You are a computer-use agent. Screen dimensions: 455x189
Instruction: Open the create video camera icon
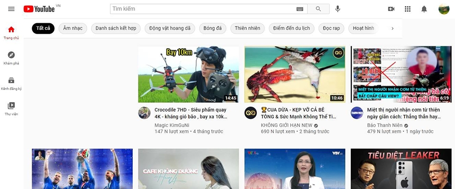click(x=391, y=9)
